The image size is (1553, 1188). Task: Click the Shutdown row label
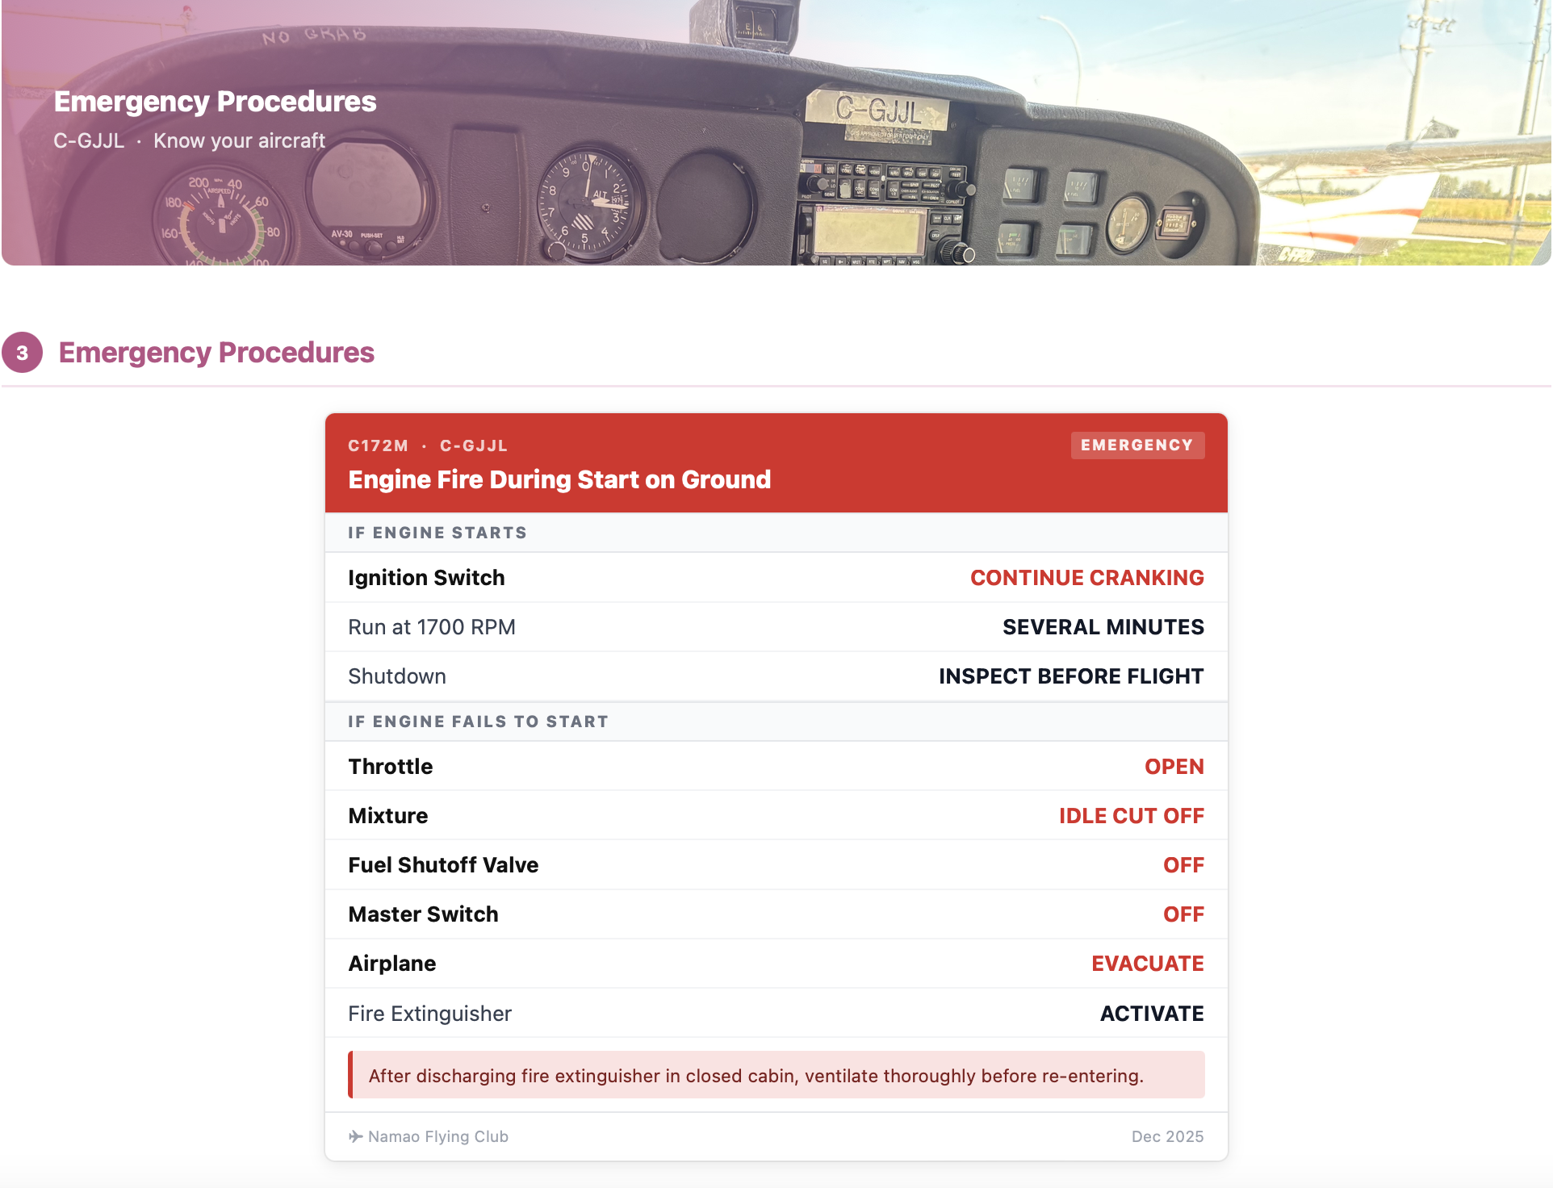click(397, 676)
